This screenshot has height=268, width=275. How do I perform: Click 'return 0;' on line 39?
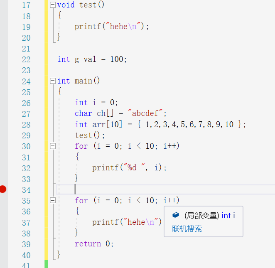pos(94,244)
